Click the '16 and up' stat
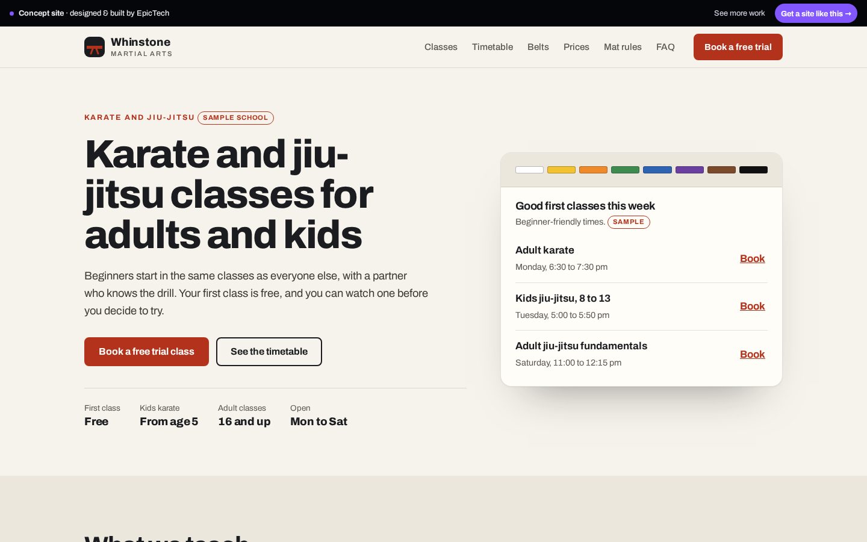The image size is (867, 542). pos(244,422)
